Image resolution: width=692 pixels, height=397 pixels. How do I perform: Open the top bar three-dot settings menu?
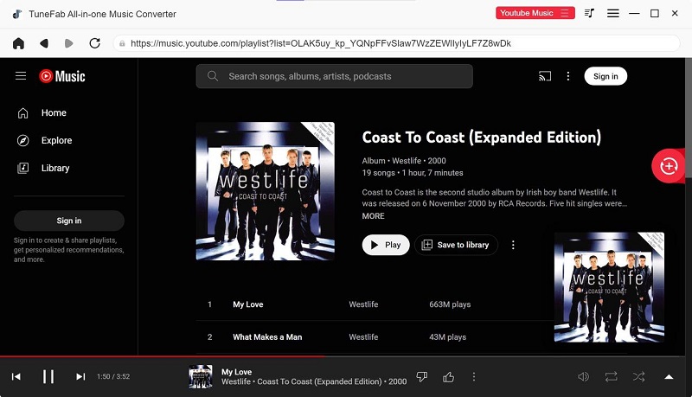568,76
